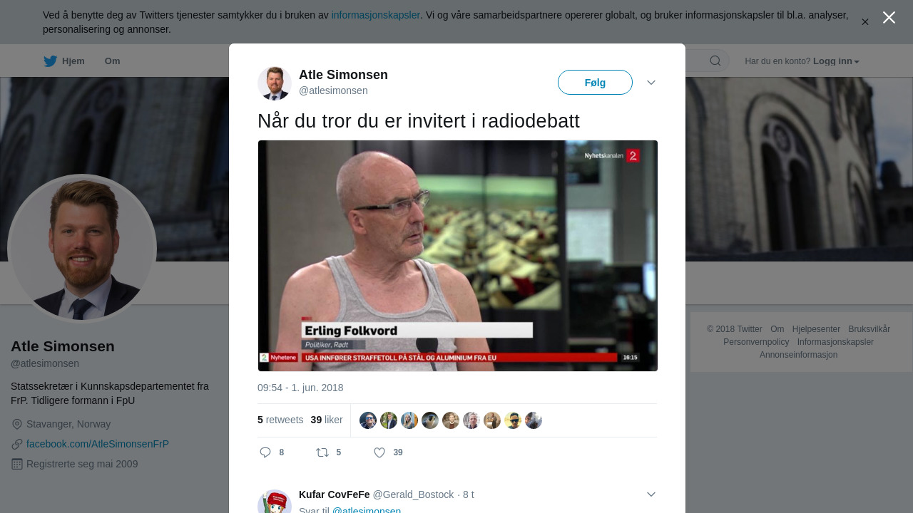Follow Atle Simonsen with Følg button
913x513 pixels.
(595, 83)
